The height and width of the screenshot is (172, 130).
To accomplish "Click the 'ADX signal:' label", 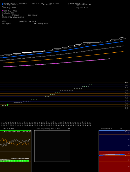I will 6,23.
